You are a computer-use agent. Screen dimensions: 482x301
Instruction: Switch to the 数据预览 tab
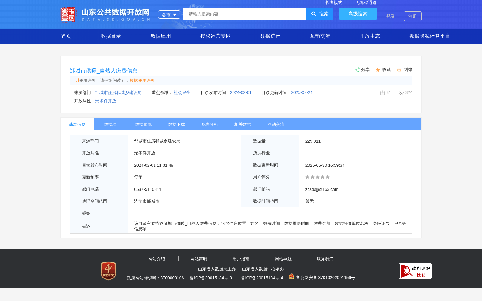[x=143, y=124]
